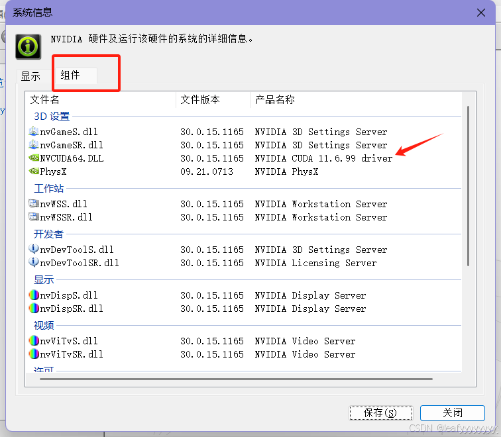Click the horizontal scrollbar thumb

[236, 379]
